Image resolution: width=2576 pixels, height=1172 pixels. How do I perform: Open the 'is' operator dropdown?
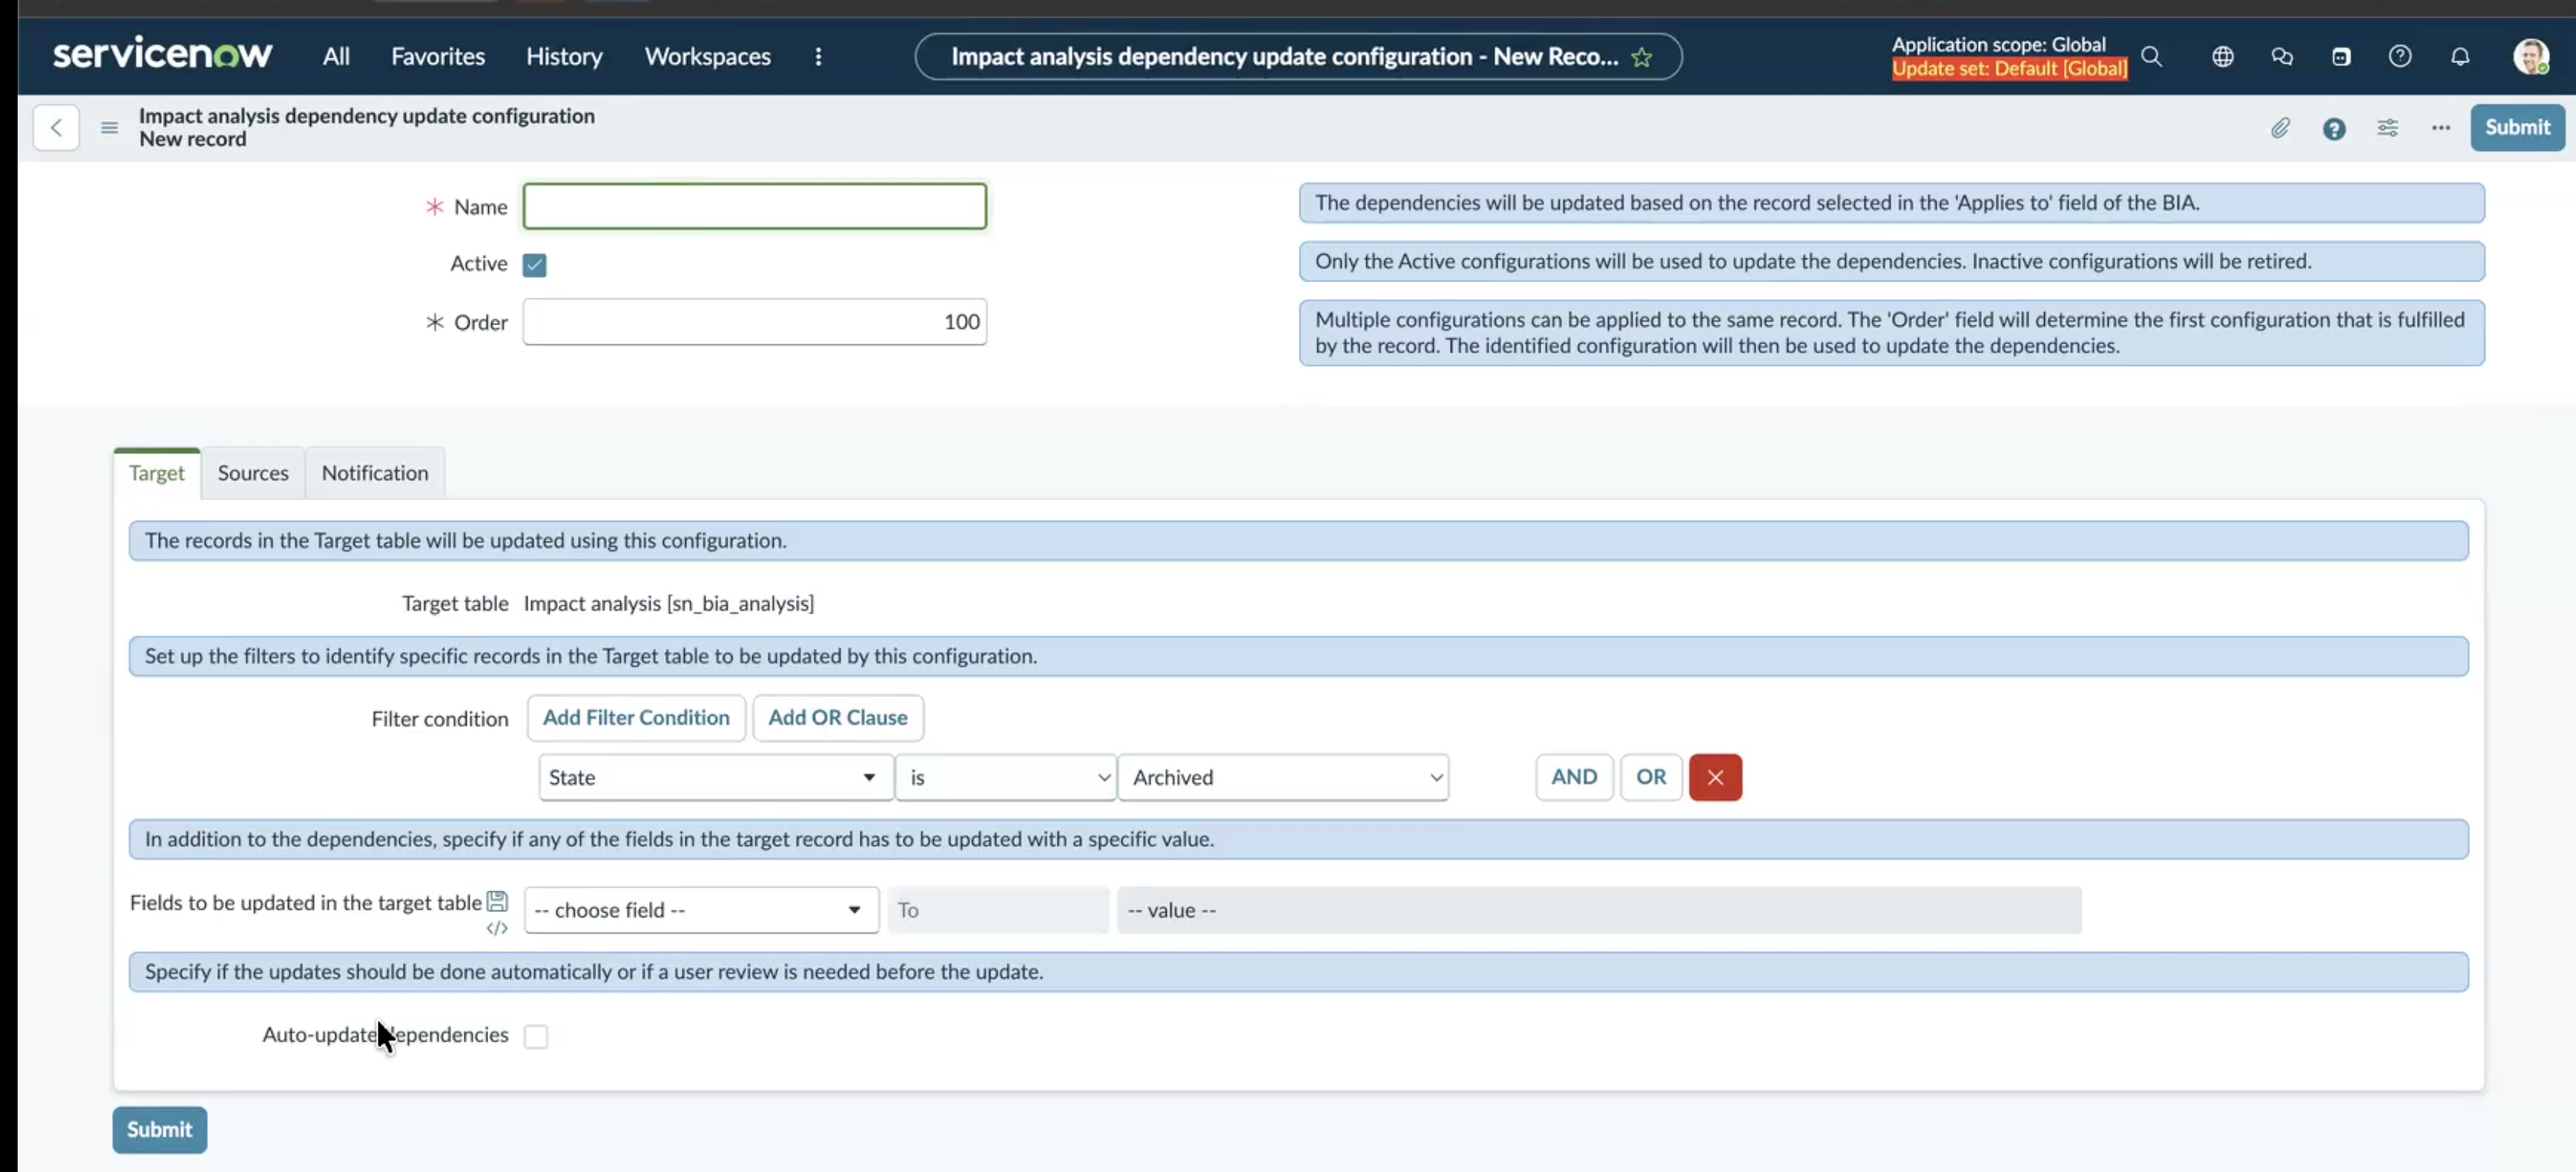(1005, 777)
